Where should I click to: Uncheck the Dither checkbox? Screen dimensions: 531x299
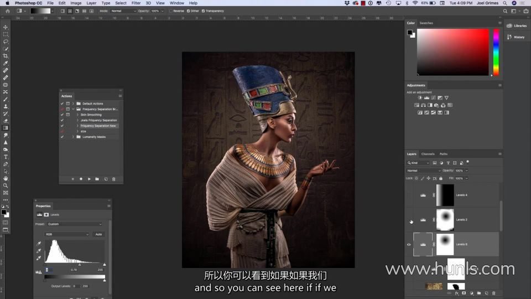coord(188,11)
